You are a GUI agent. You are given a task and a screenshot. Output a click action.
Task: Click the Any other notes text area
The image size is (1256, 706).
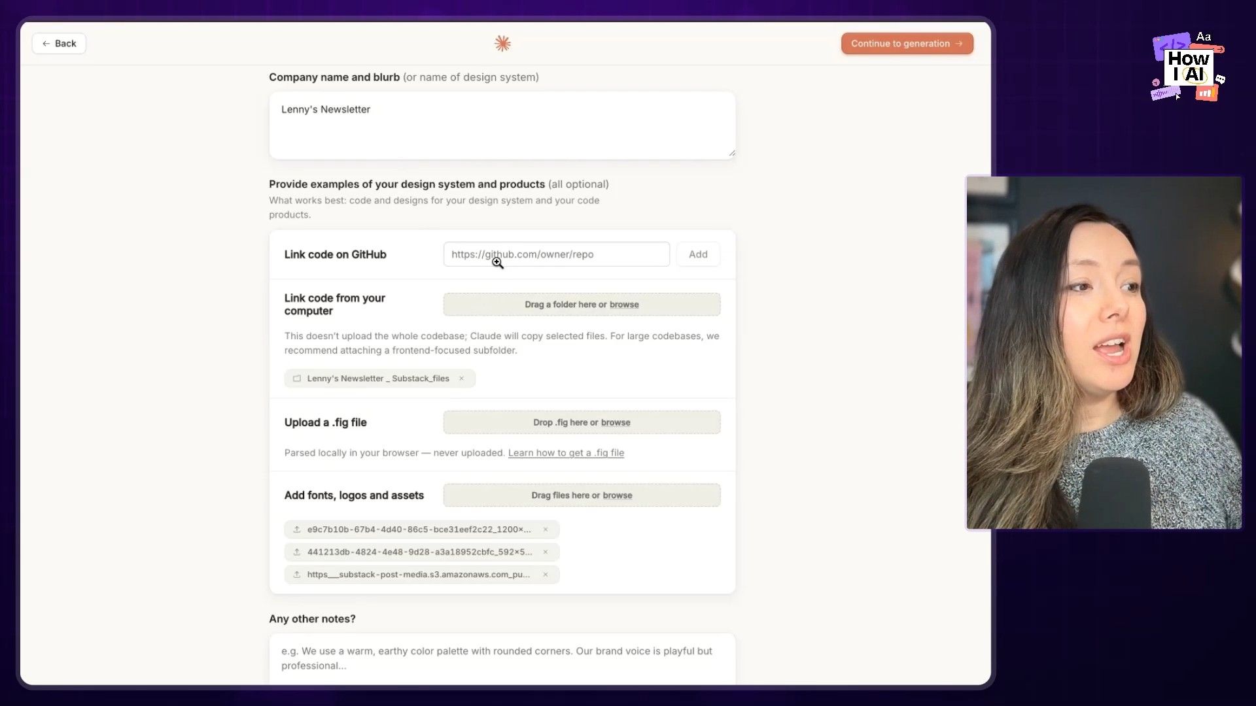[x=502, y=659]
